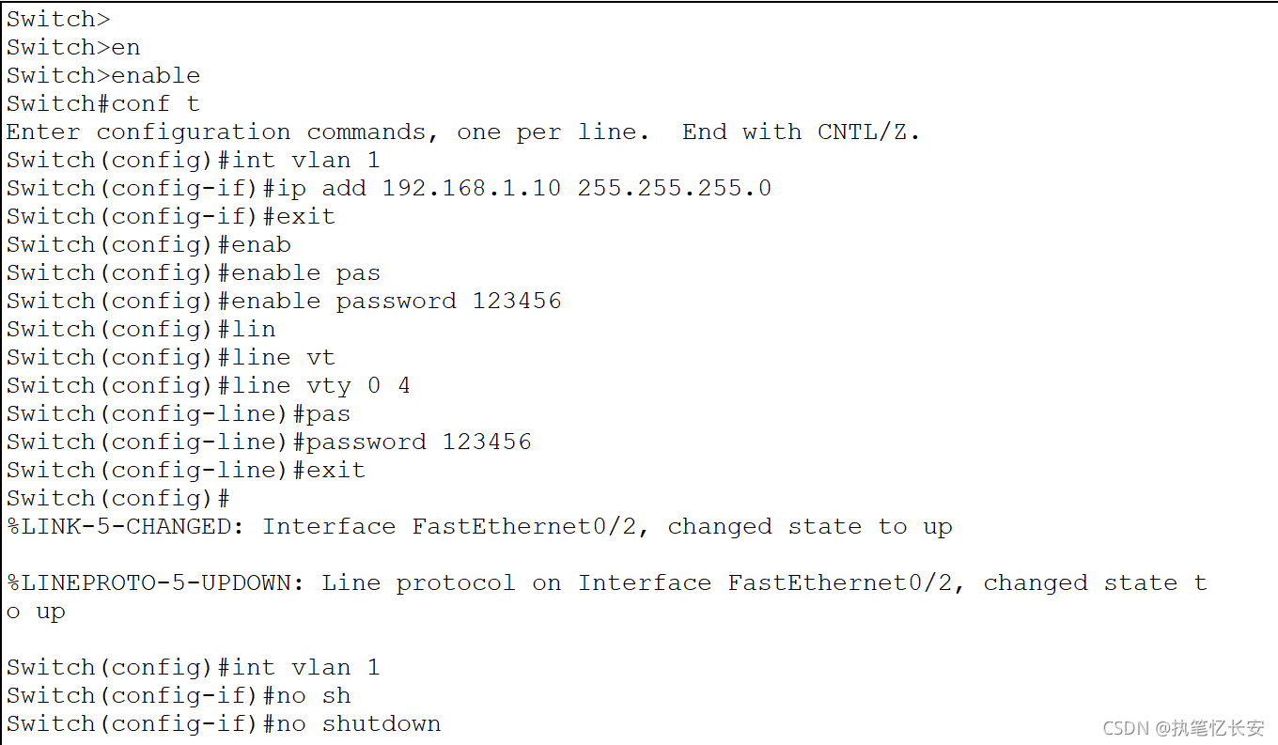The width and height of the screenshot is (1278, 745).
Task: Click the 'no sh' abbreviated command line
Action: pyautogui.click(x=320, y=695)
